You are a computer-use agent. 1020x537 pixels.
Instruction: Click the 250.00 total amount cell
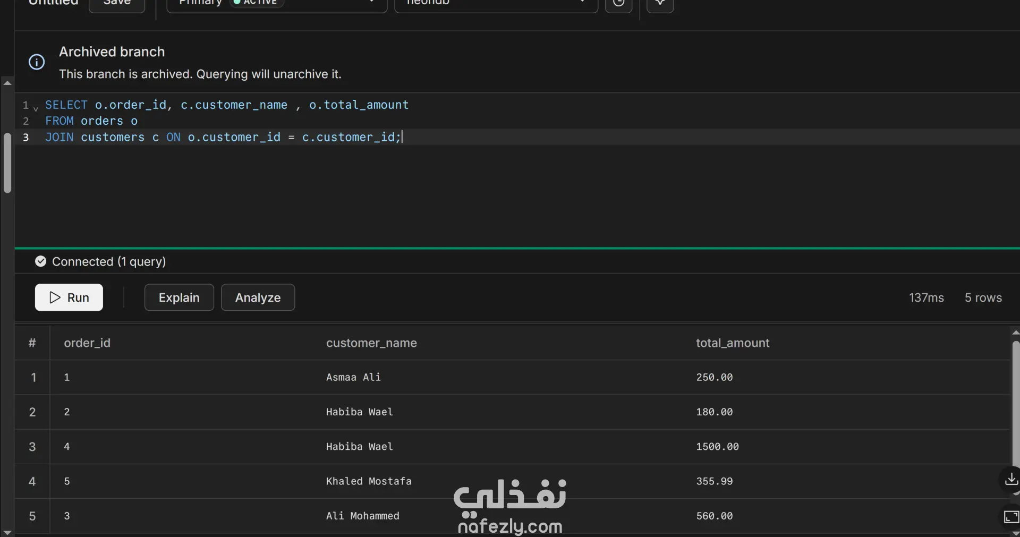click(x=715, y=377)
